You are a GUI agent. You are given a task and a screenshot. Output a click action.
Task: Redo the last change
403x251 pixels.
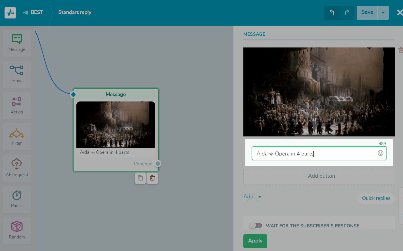347,13
